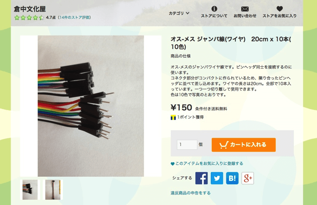Select the first product thumbnail
Image resolution: width=317 pixels, height=205 pixels.
30,190
